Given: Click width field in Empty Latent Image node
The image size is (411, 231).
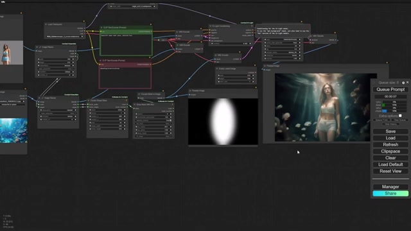Looking at the screenshot, I should coord(236,76).
